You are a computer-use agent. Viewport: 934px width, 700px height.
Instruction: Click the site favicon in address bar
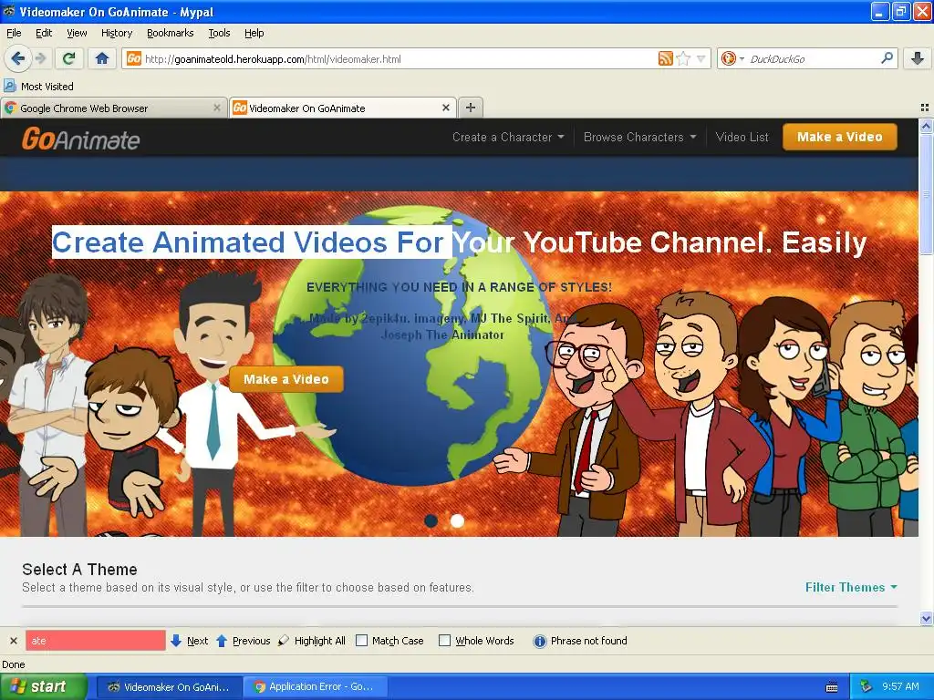[x=134, y=58]
